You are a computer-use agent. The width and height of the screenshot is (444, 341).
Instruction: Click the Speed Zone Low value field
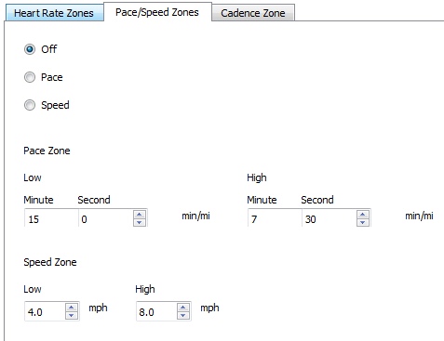coord(45,311)
